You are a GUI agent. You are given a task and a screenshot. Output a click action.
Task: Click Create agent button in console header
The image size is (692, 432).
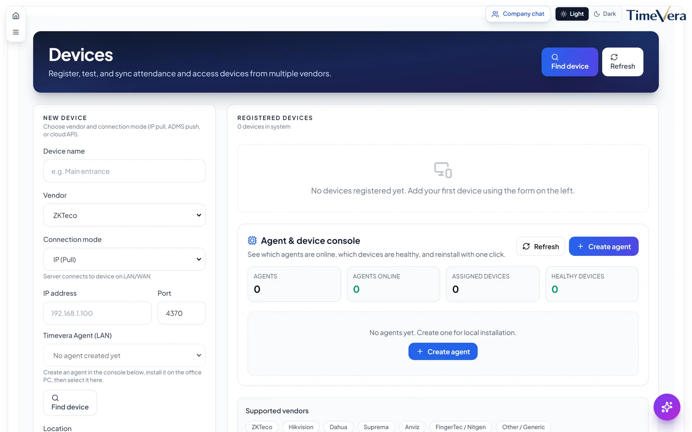click(x=604, y=246)
